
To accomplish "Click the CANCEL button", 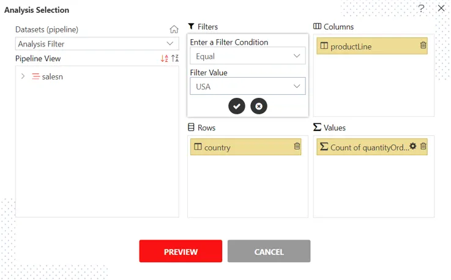I will pos(269,251).
